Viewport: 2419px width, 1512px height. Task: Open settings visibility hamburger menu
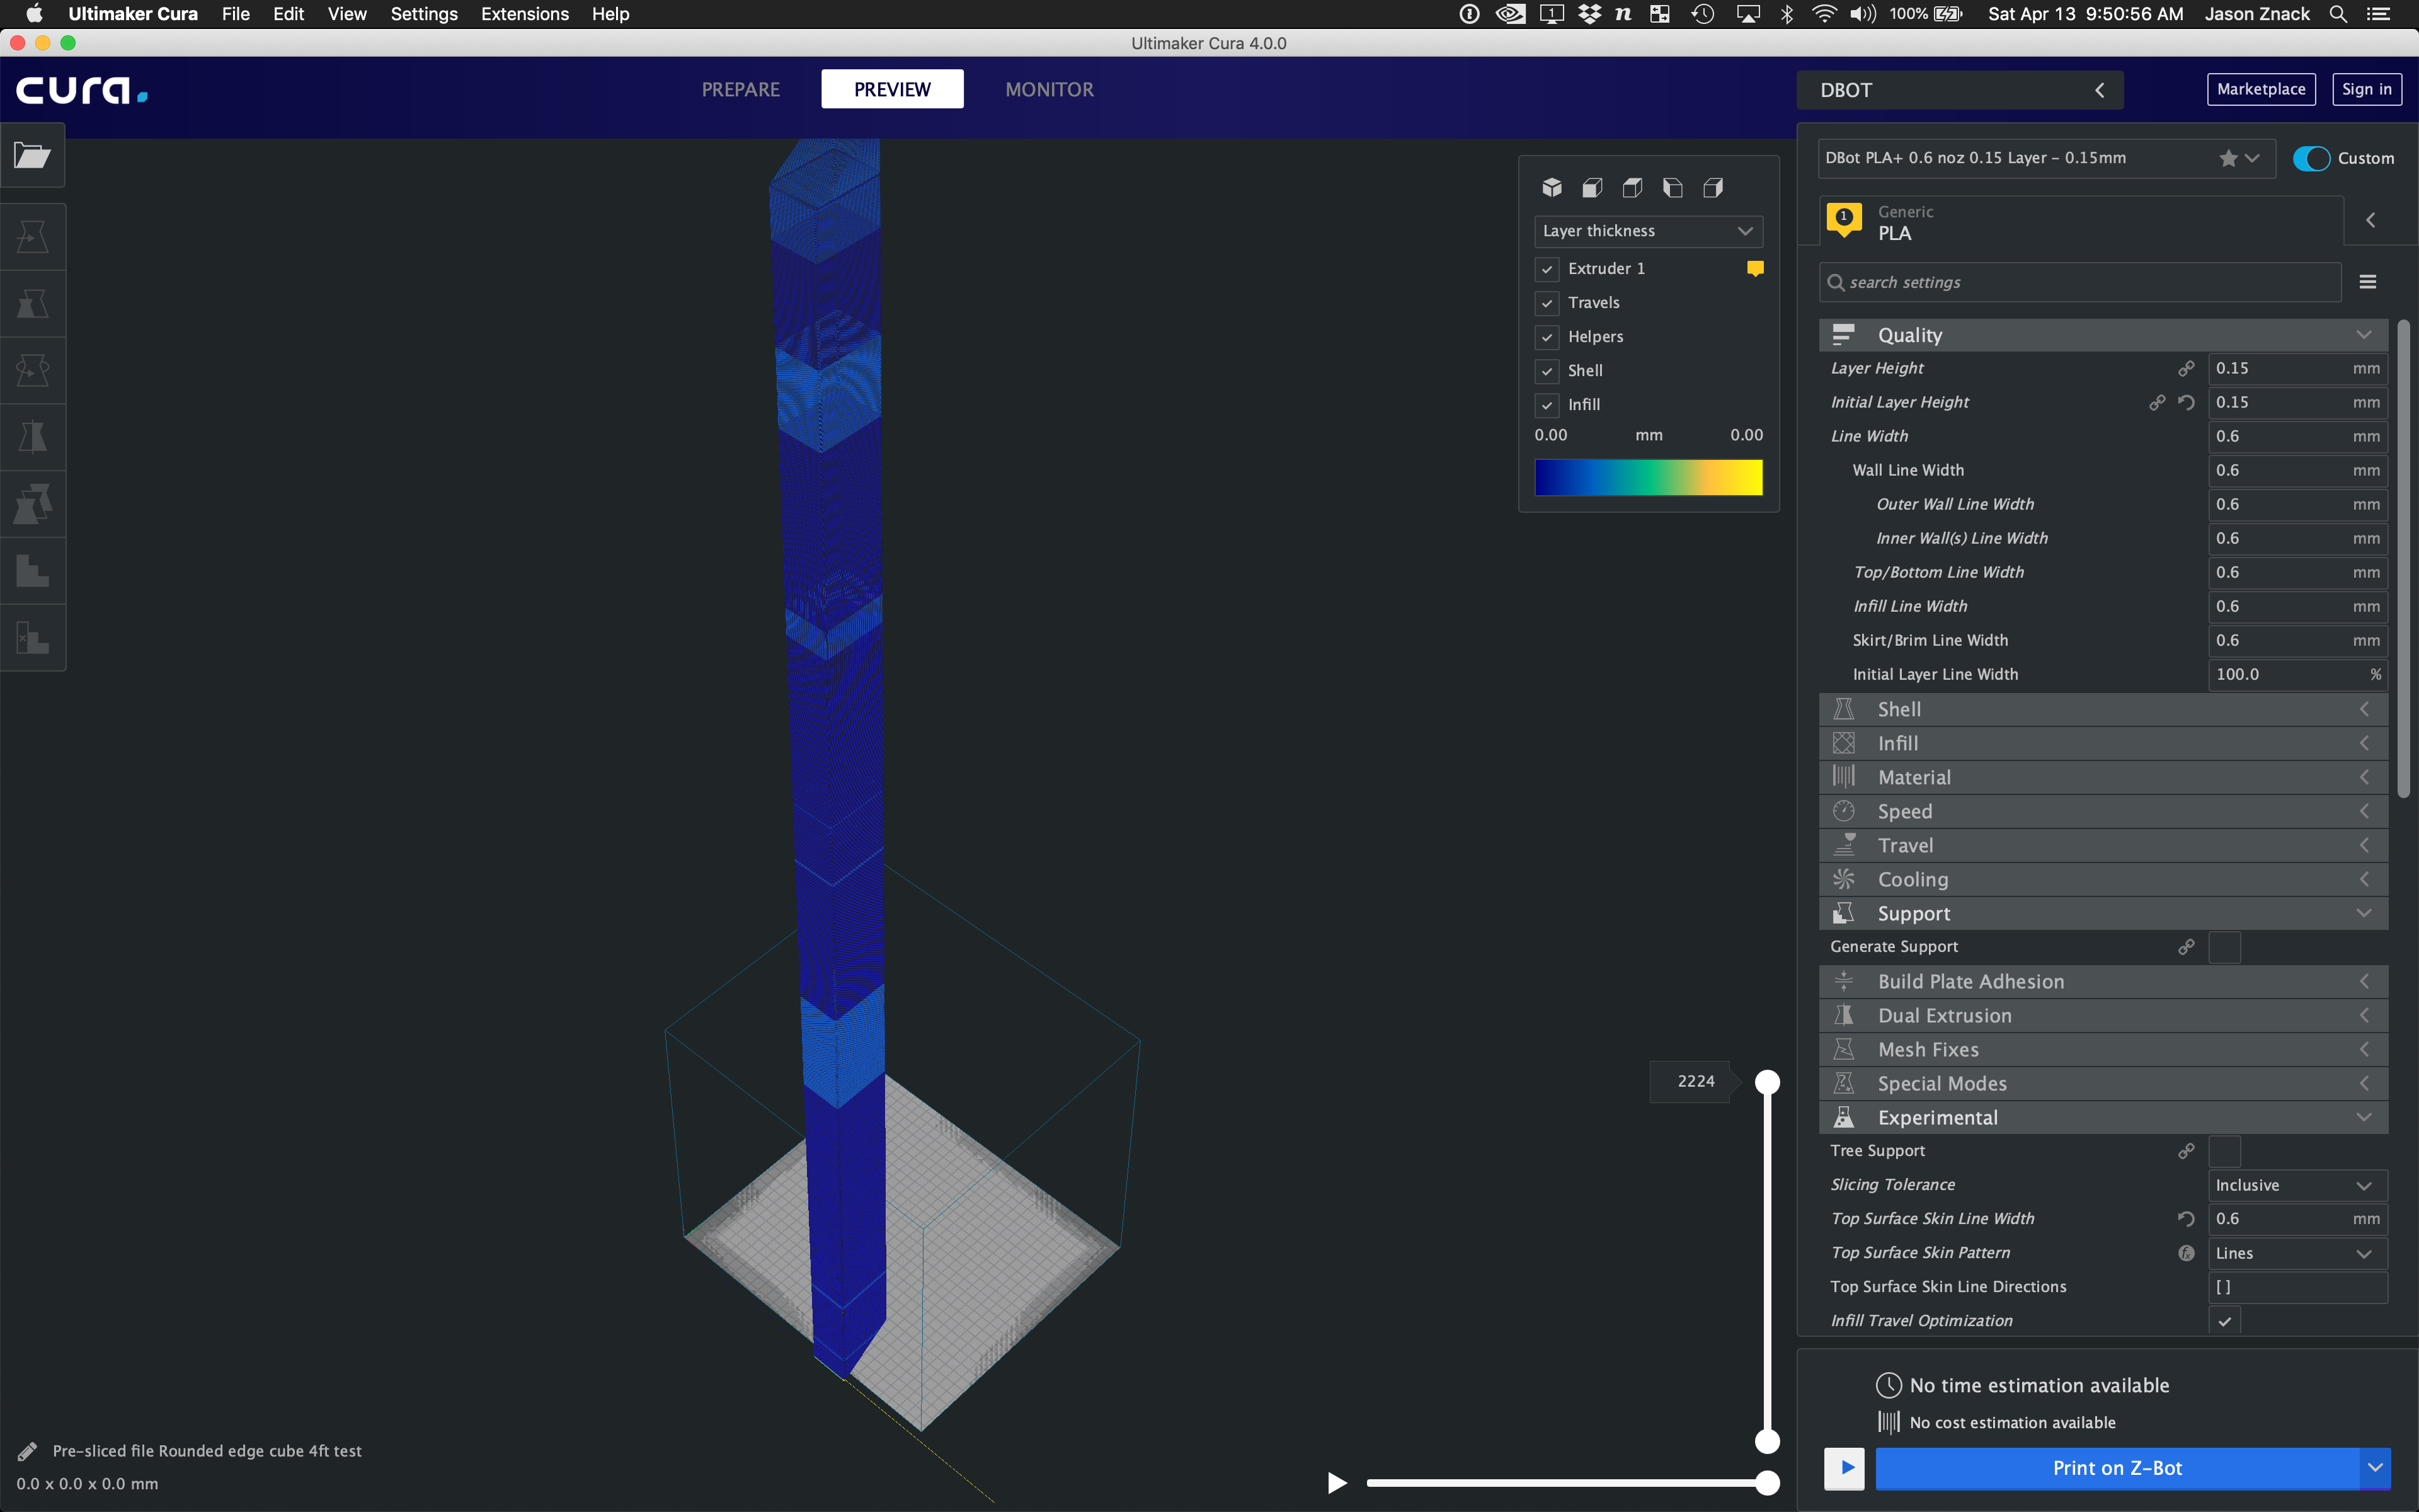(x=2368, y=282)
